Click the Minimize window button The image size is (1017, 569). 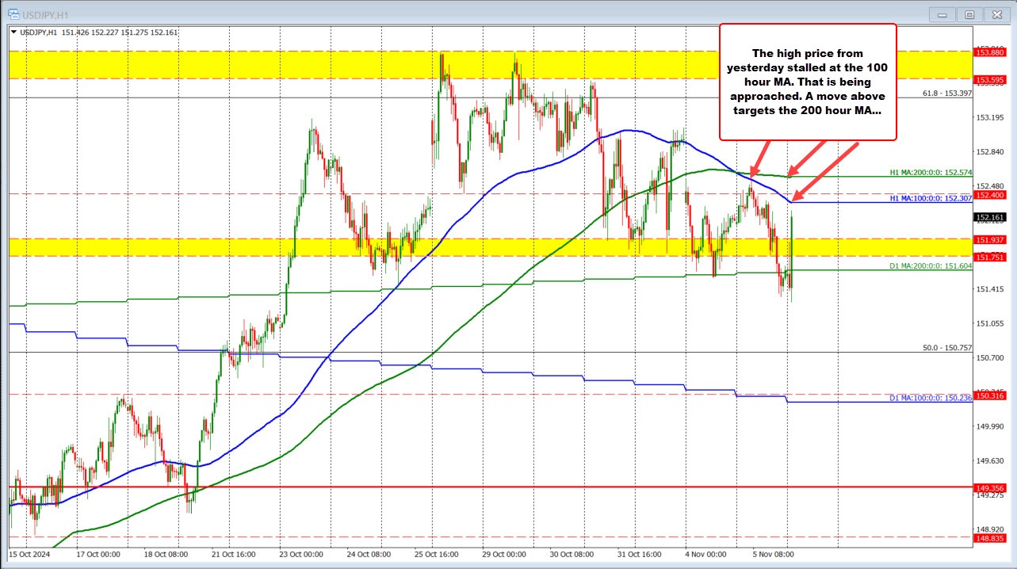point(942,14)
